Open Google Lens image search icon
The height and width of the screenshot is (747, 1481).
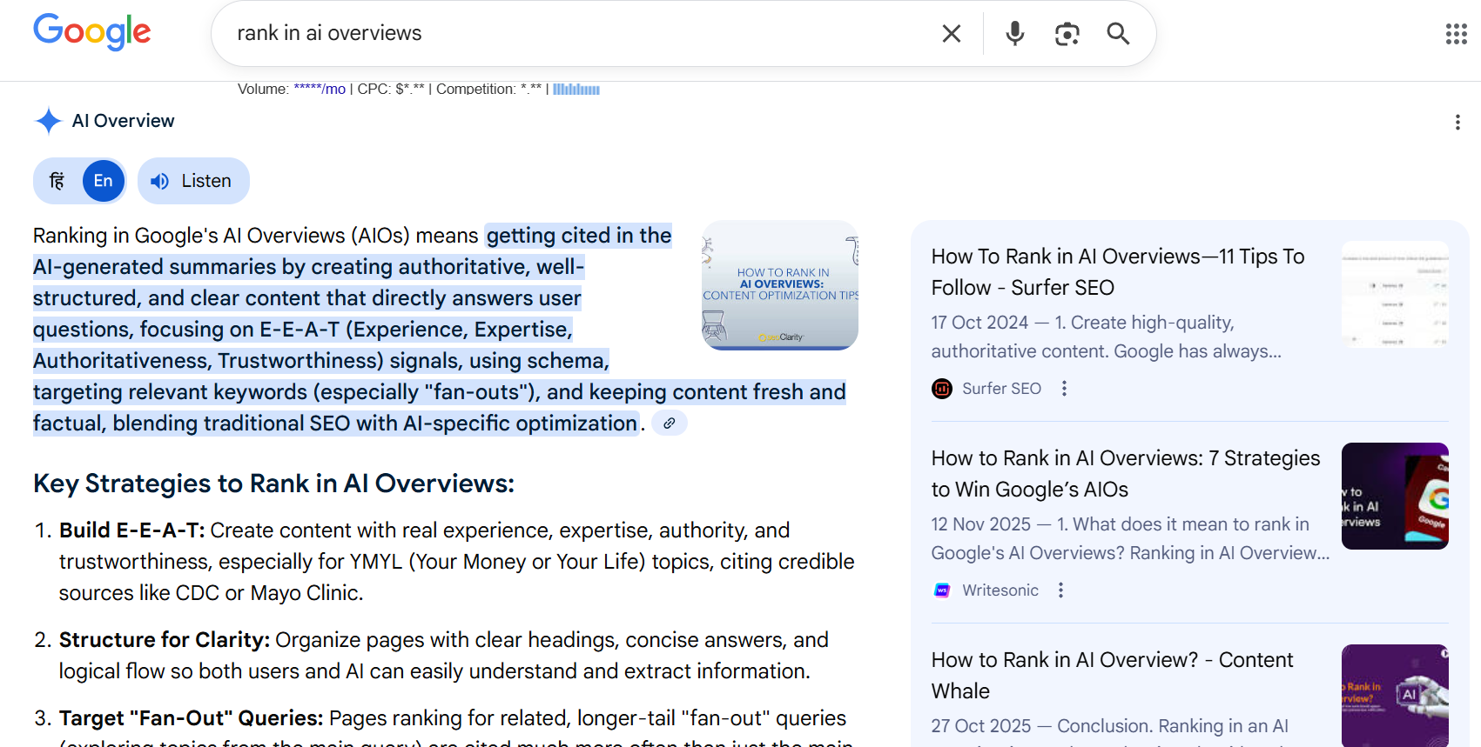1067,34
